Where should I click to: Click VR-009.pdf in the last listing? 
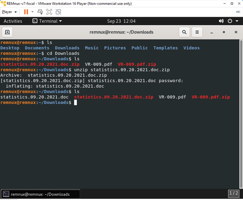pyautogui.click(x=172, y=97)
